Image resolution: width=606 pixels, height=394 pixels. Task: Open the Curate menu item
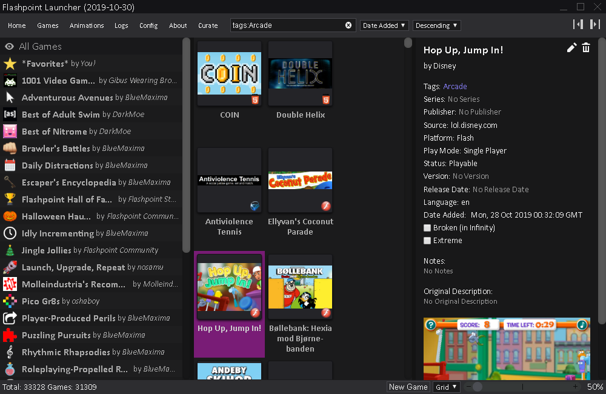208,25
